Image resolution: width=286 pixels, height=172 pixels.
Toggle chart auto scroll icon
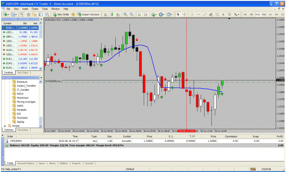click(x=140, y=14)
